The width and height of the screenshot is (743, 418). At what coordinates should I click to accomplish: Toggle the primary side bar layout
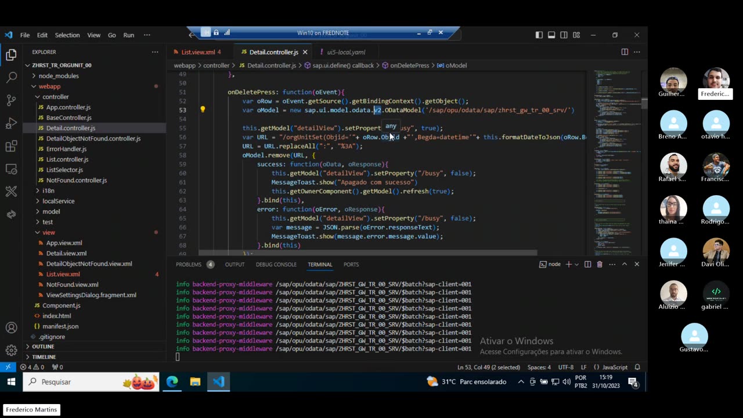click(539, 35)
